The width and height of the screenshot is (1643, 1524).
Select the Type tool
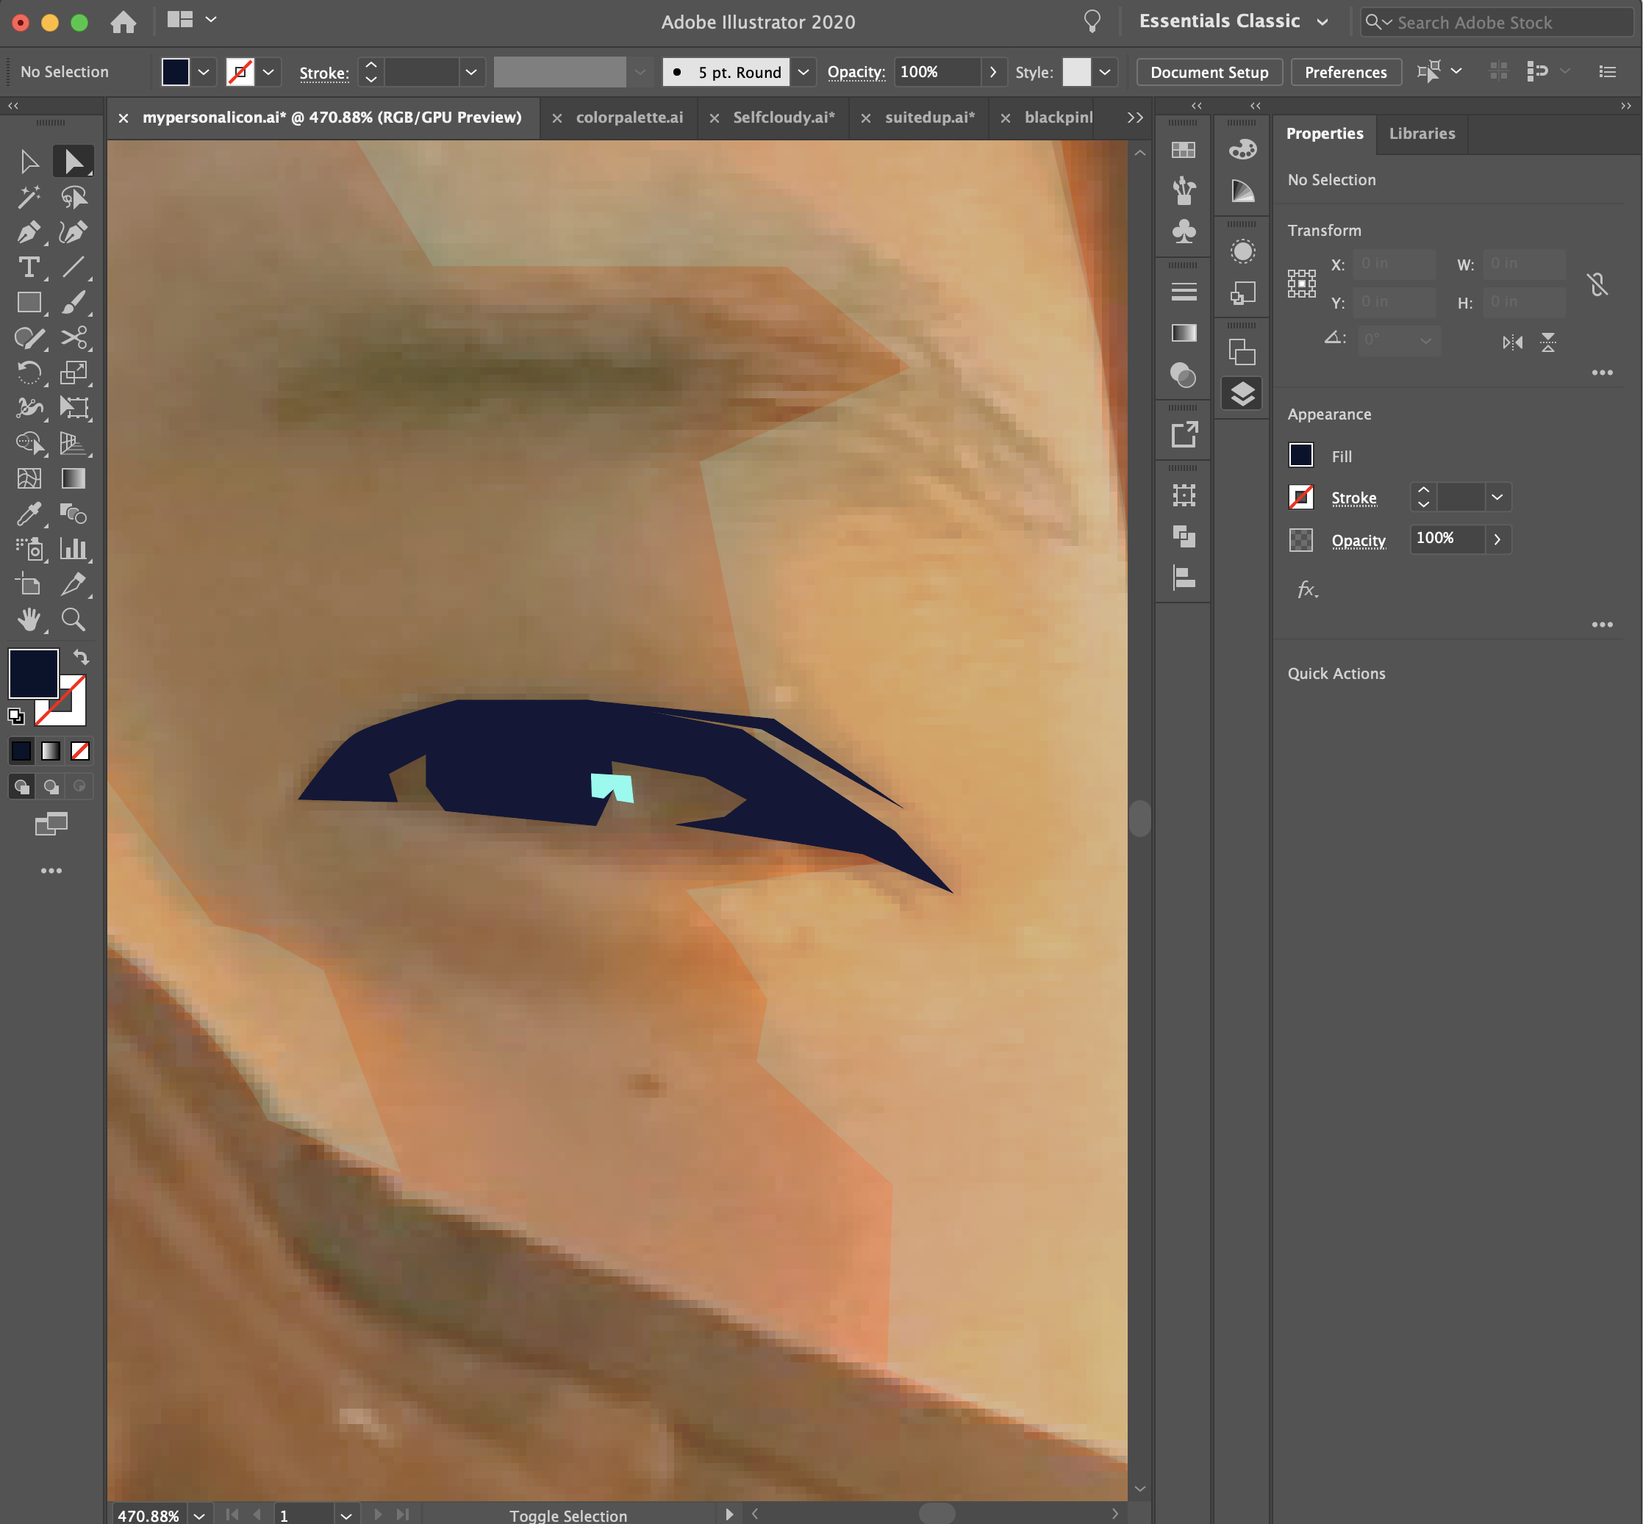point(29,267)
